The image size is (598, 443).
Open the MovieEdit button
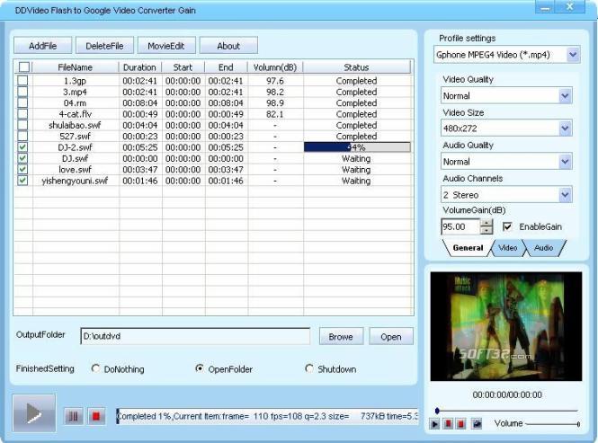(165, 46)
